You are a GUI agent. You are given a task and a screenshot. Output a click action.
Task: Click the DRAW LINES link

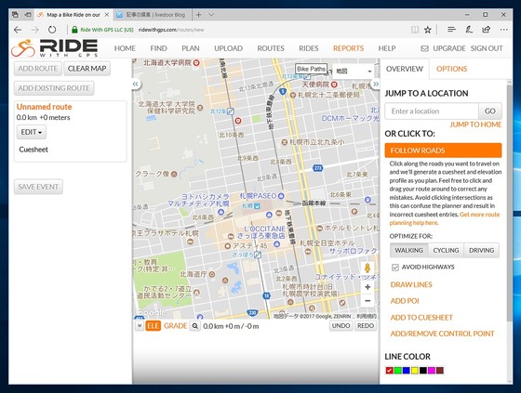pyautogui.click(x=411, y=285)
